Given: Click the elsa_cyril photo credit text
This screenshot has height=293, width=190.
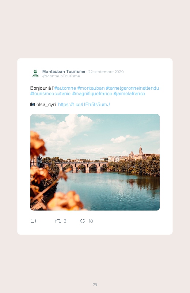Looking at the screenshot, I should (x=46, y=105).
